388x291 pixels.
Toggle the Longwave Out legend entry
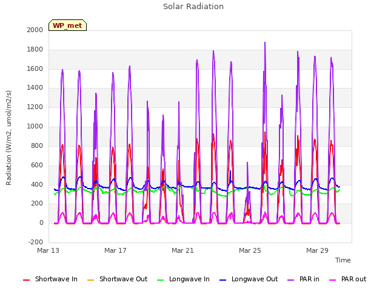(x=249, y=279)
